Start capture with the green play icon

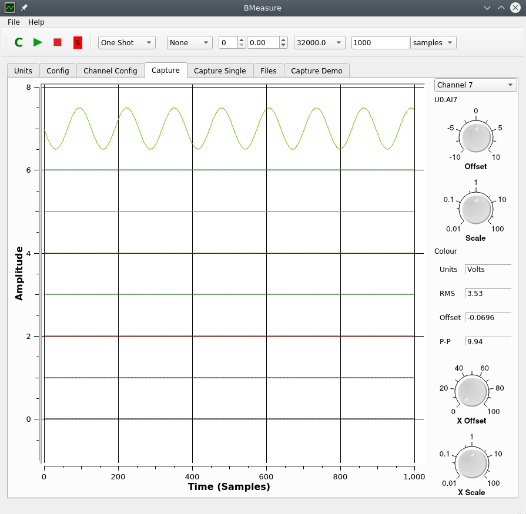click(x=38, y=42)
